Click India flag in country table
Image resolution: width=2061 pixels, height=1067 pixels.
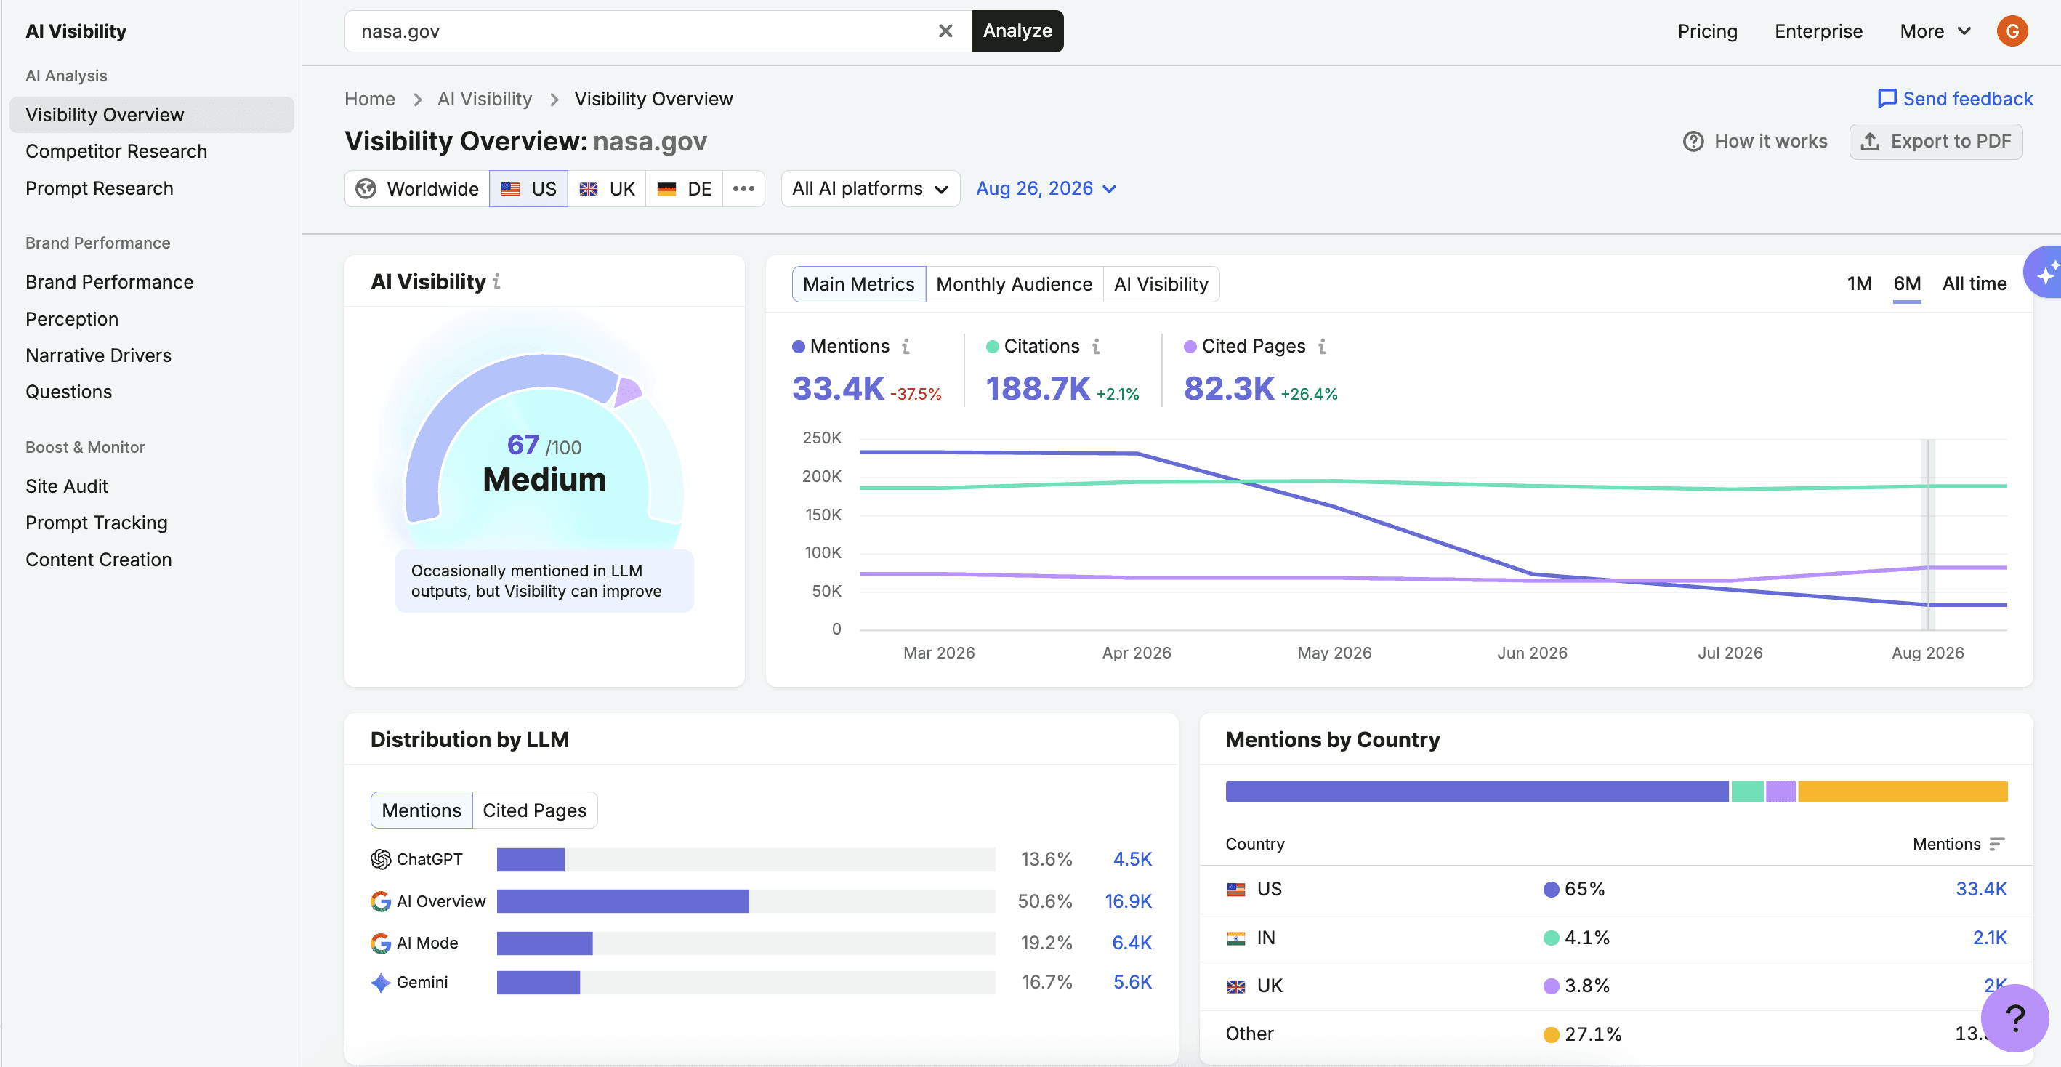pos(1235,938)
